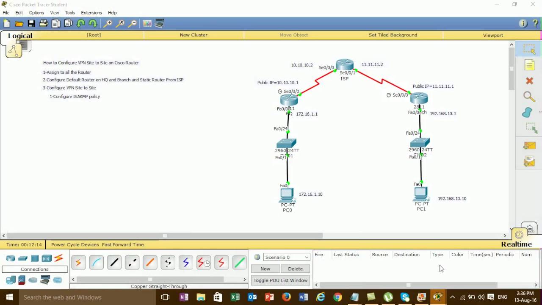The width and height of the screenshot is (542, 305).
Task: Switch to the Realtime mode tab
Action: (516, 244)
